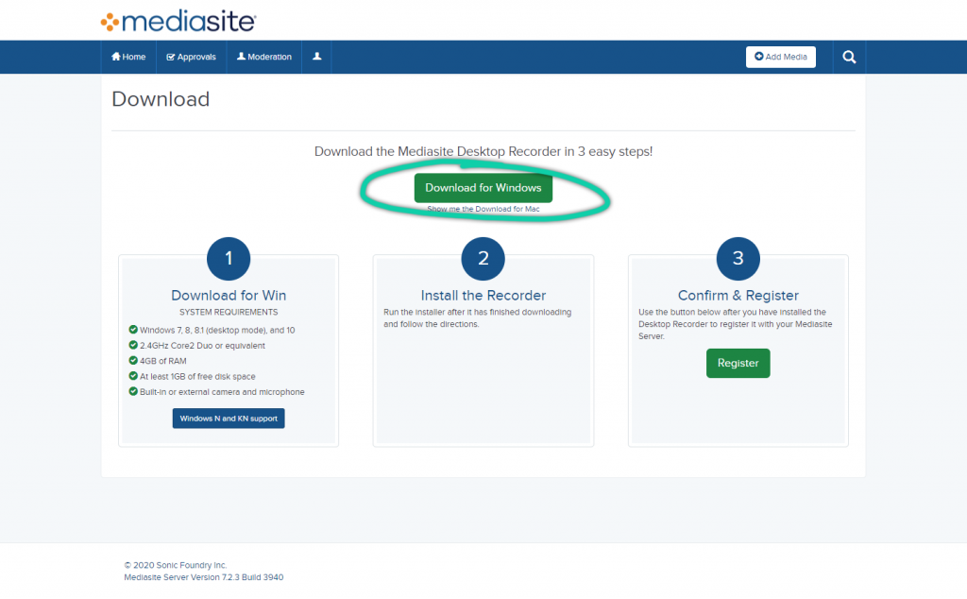Open the user profile icon menu
This screenshot has height=599, width=967.
[316, 57]
